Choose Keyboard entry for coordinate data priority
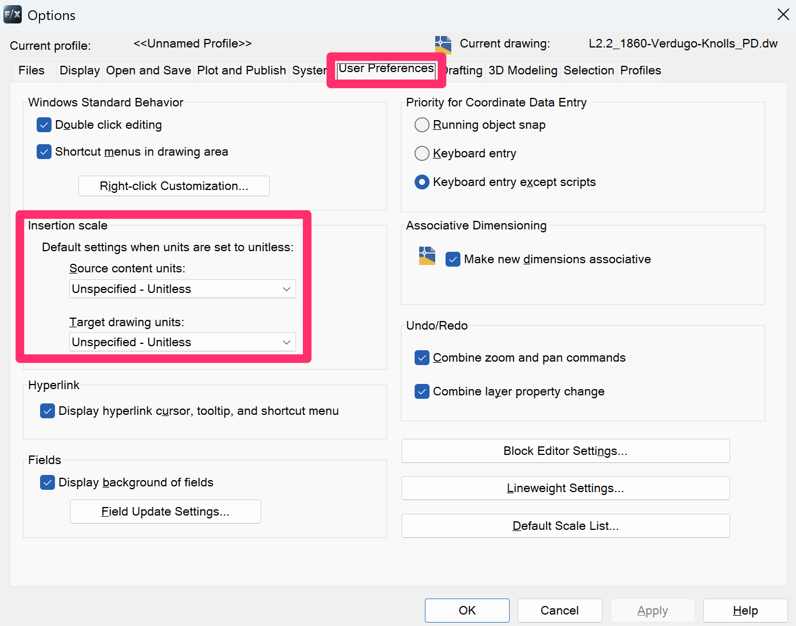 pos(421,153)
